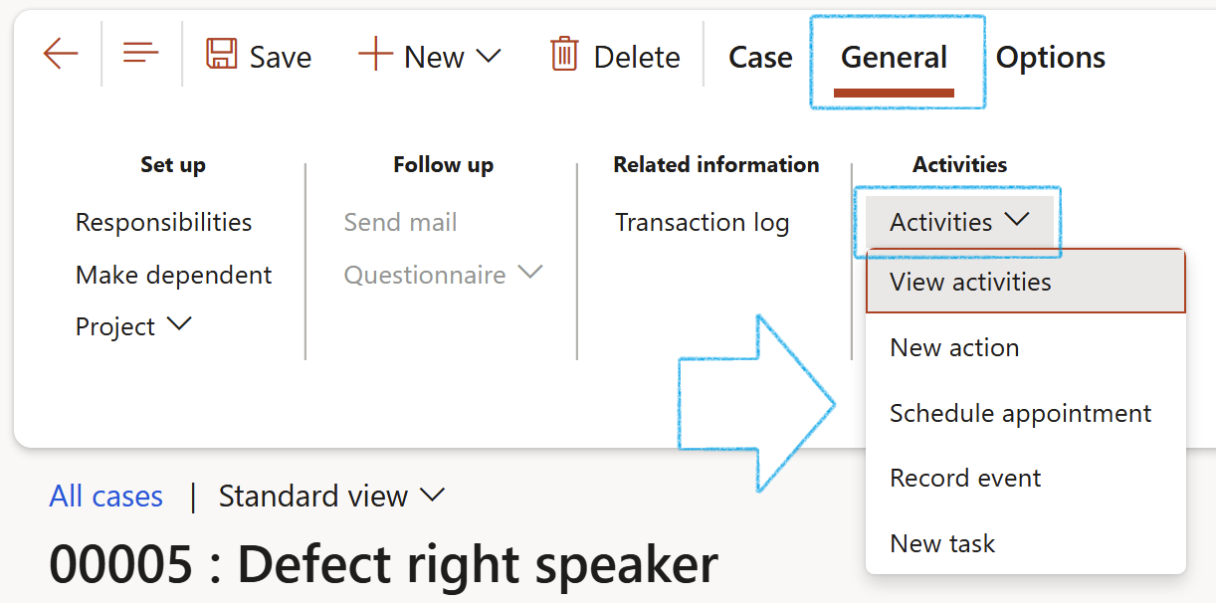1216x603 pixels.
Task: Switch to the Case tab
Action: click(760, 58)
